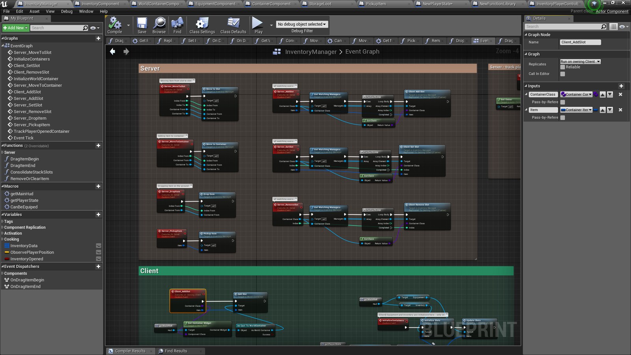Enable the Reliable checkbox
Viewport: 631px width, 355px height.
[563, 67]
